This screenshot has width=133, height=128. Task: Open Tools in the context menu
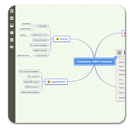[121, 93]
